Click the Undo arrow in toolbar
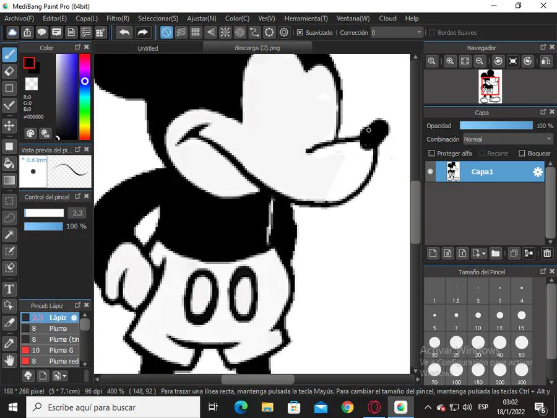Viewport: 557px width, 418px height. pos(124,32)
